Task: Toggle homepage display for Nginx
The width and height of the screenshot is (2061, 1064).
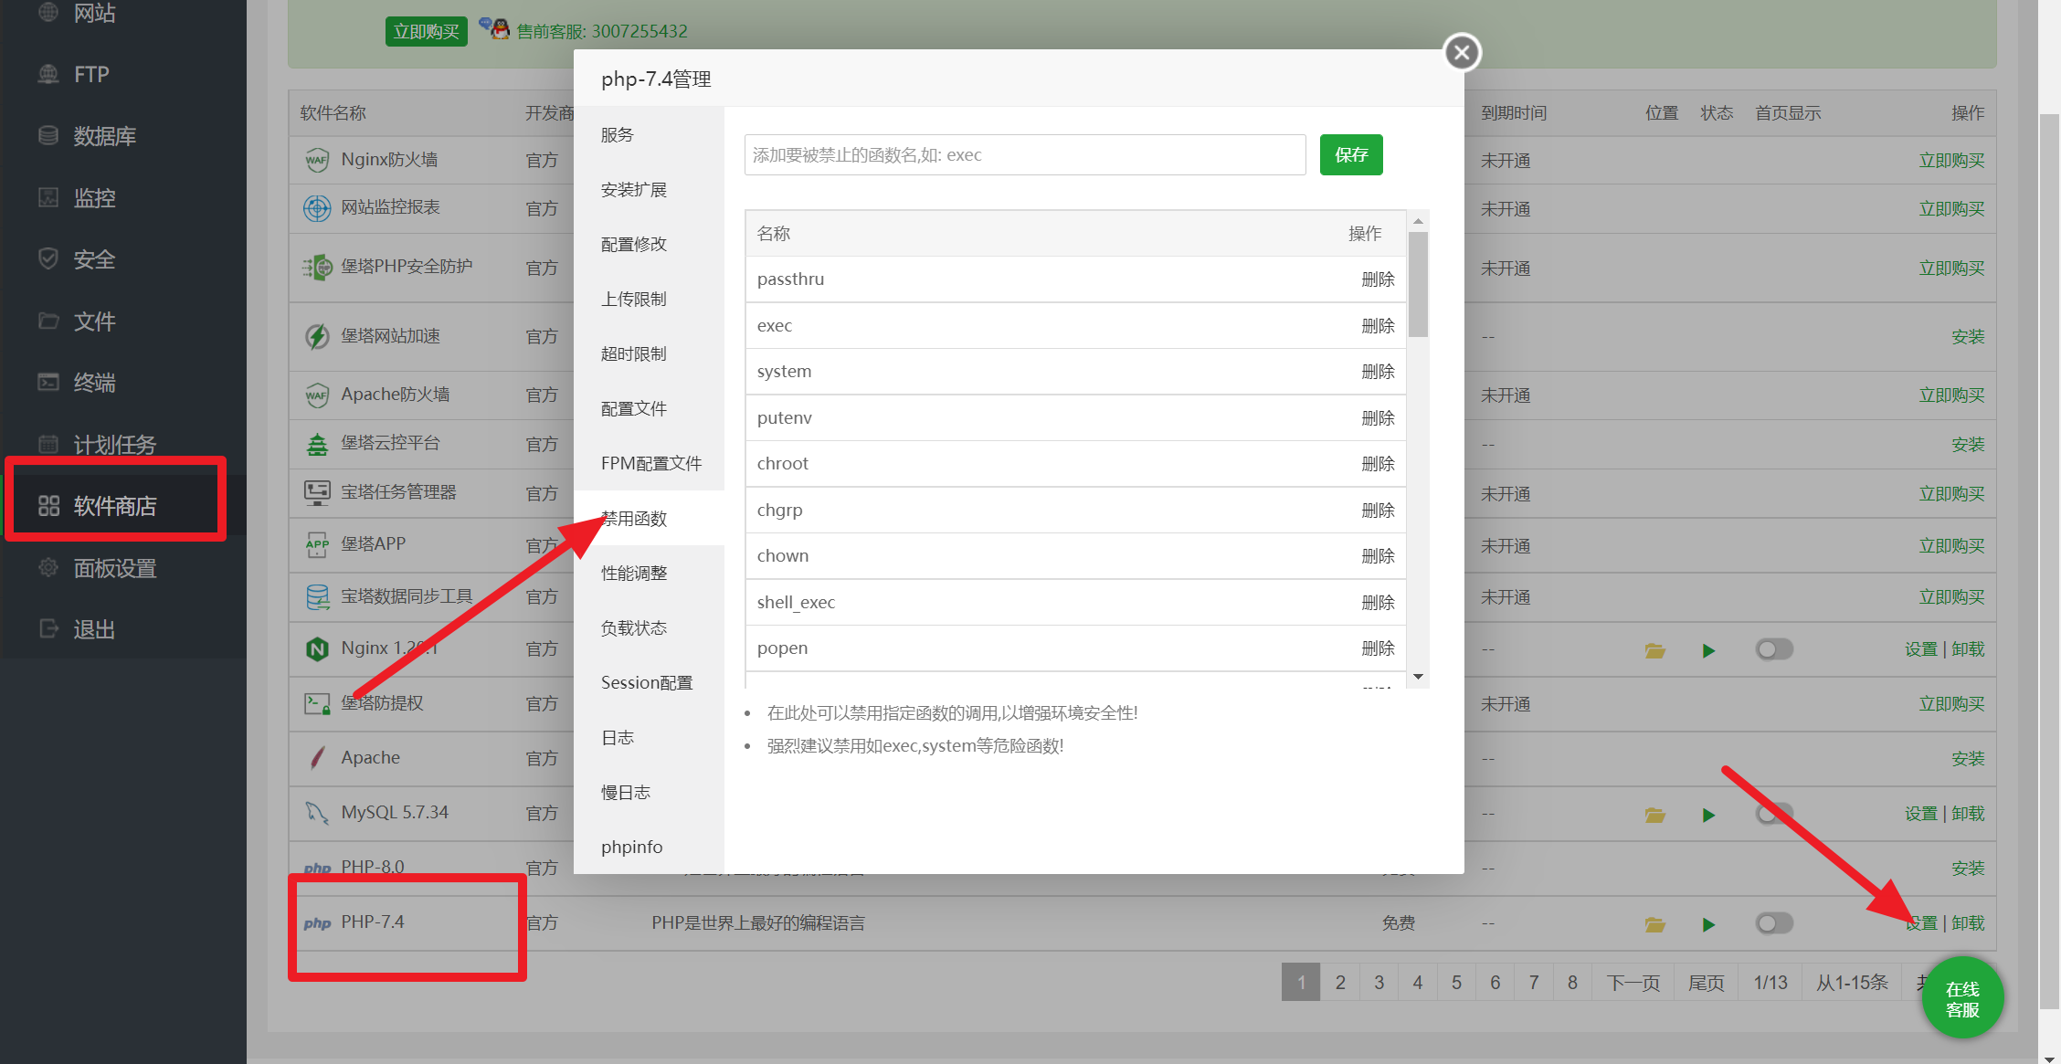Action: (1774, 649)
